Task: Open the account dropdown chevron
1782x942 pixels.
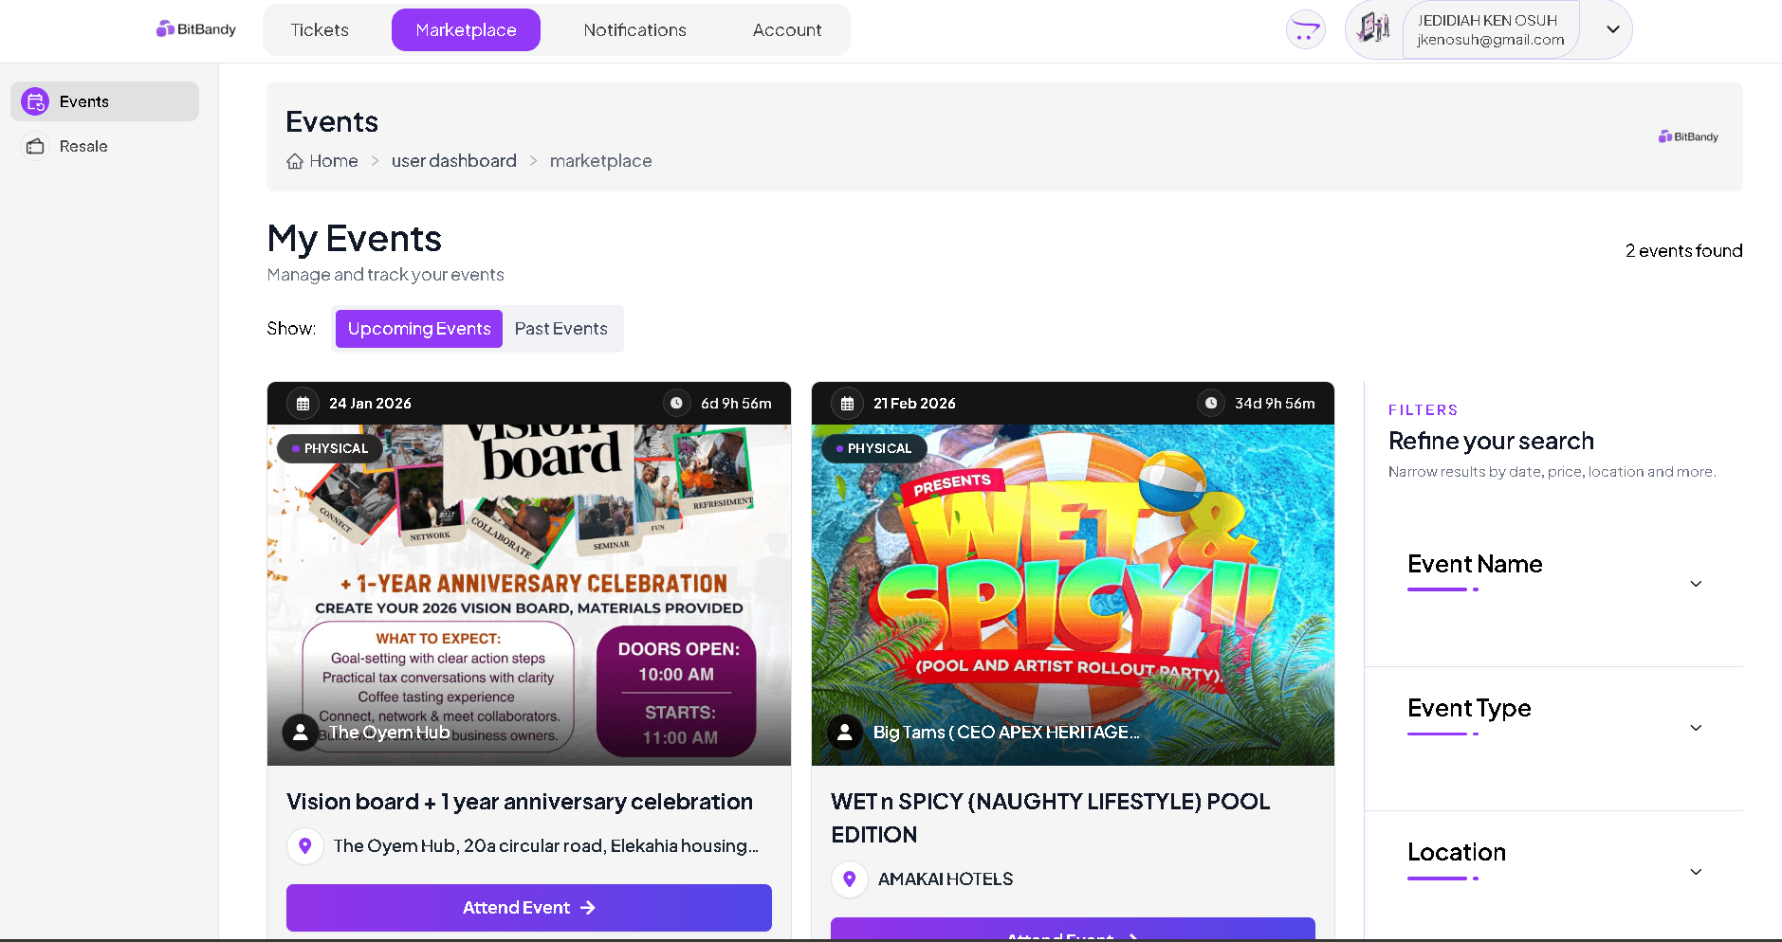Action: point(1612,29)
